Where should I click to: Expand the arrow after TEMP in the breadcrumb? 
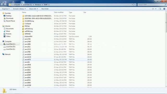click(x=49, y=5)
